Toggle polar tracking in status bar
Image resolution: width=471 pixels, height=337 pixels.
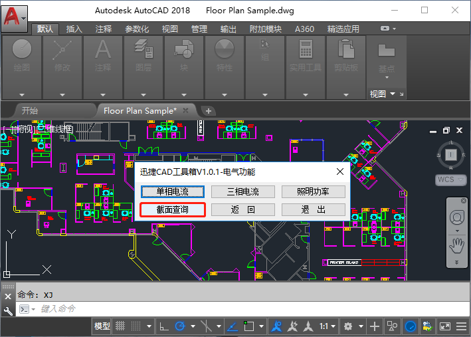180,326
